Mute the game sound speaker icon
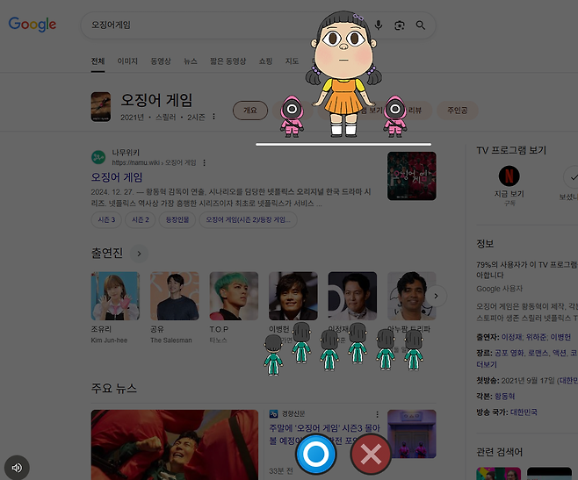578x480 pixels. tap(17, 468)
